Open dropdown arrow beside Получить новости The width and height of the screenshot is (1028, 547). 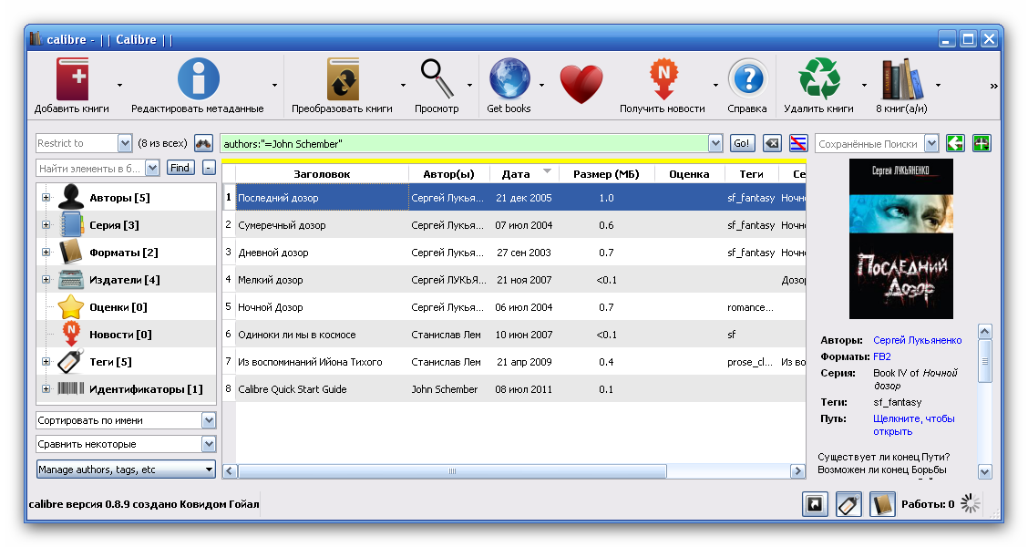(x=715, y=86)
